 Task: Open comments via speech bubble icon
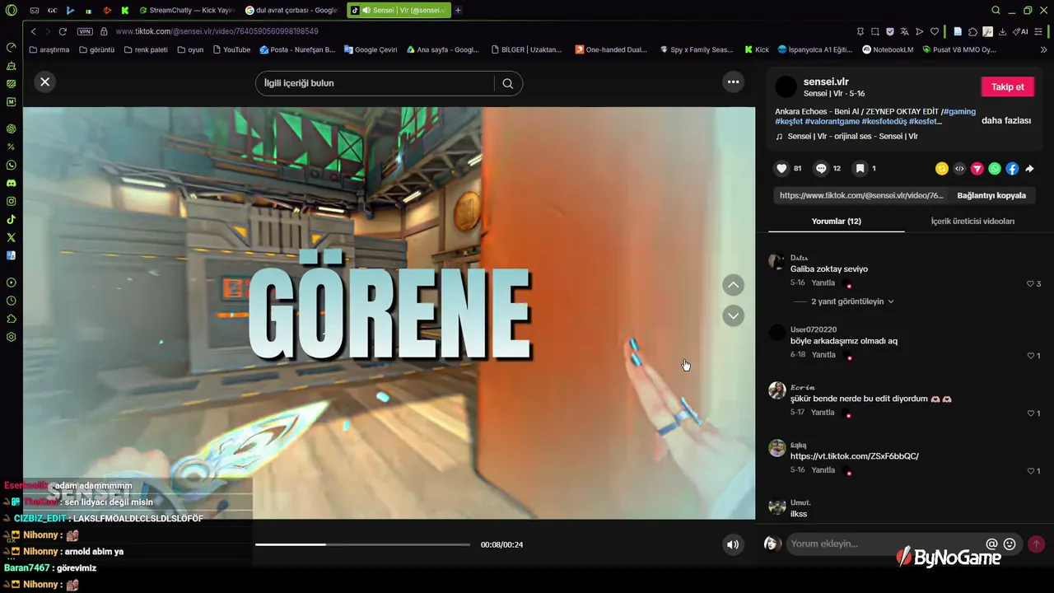pyautogui.click(x=821, y=168)
